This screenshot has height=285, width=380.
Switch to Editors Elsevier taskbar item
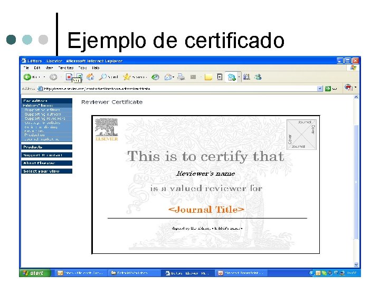188,273
